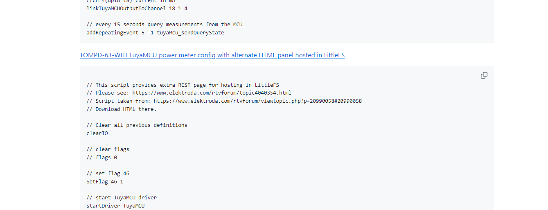Click the 'start TuyaMCU driver' comment
The image size is (548, 210).
click(x=122, y=197)
